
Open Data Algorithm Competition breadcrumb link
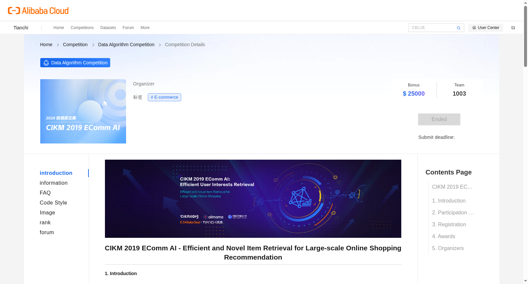[x=126, y=45]
